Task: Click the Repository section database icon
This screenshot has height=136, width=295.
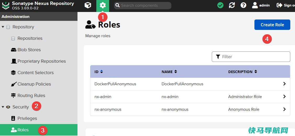Action: 8,27
